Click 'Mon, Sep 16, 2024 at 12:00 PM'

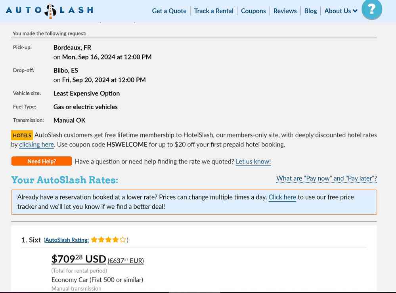coord(107,57)
